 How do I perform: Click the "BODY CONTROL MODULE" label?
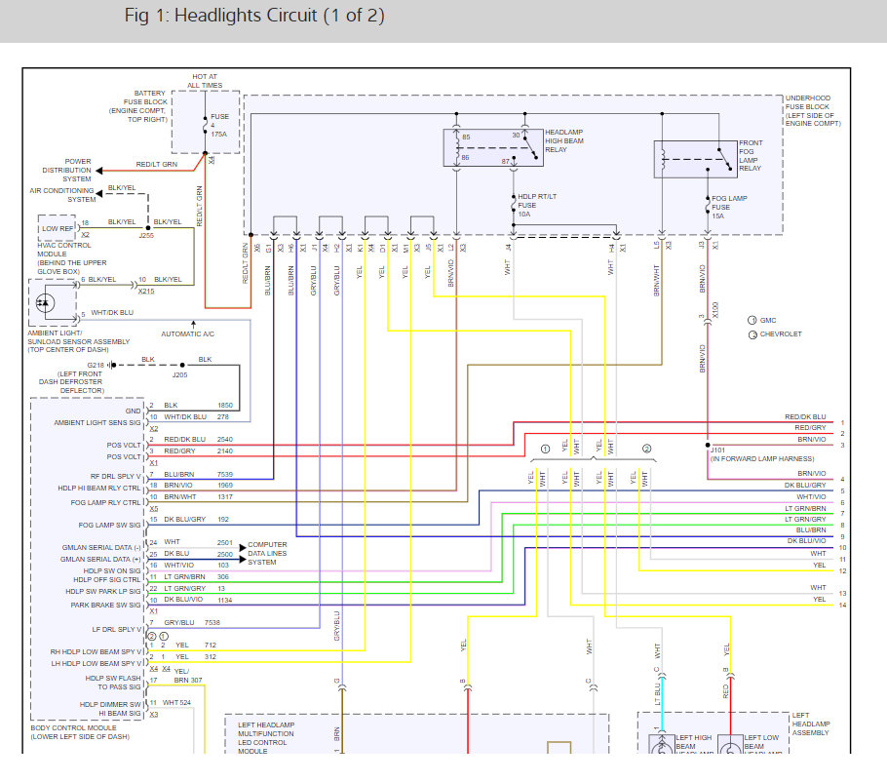click(x=73, y=728)
